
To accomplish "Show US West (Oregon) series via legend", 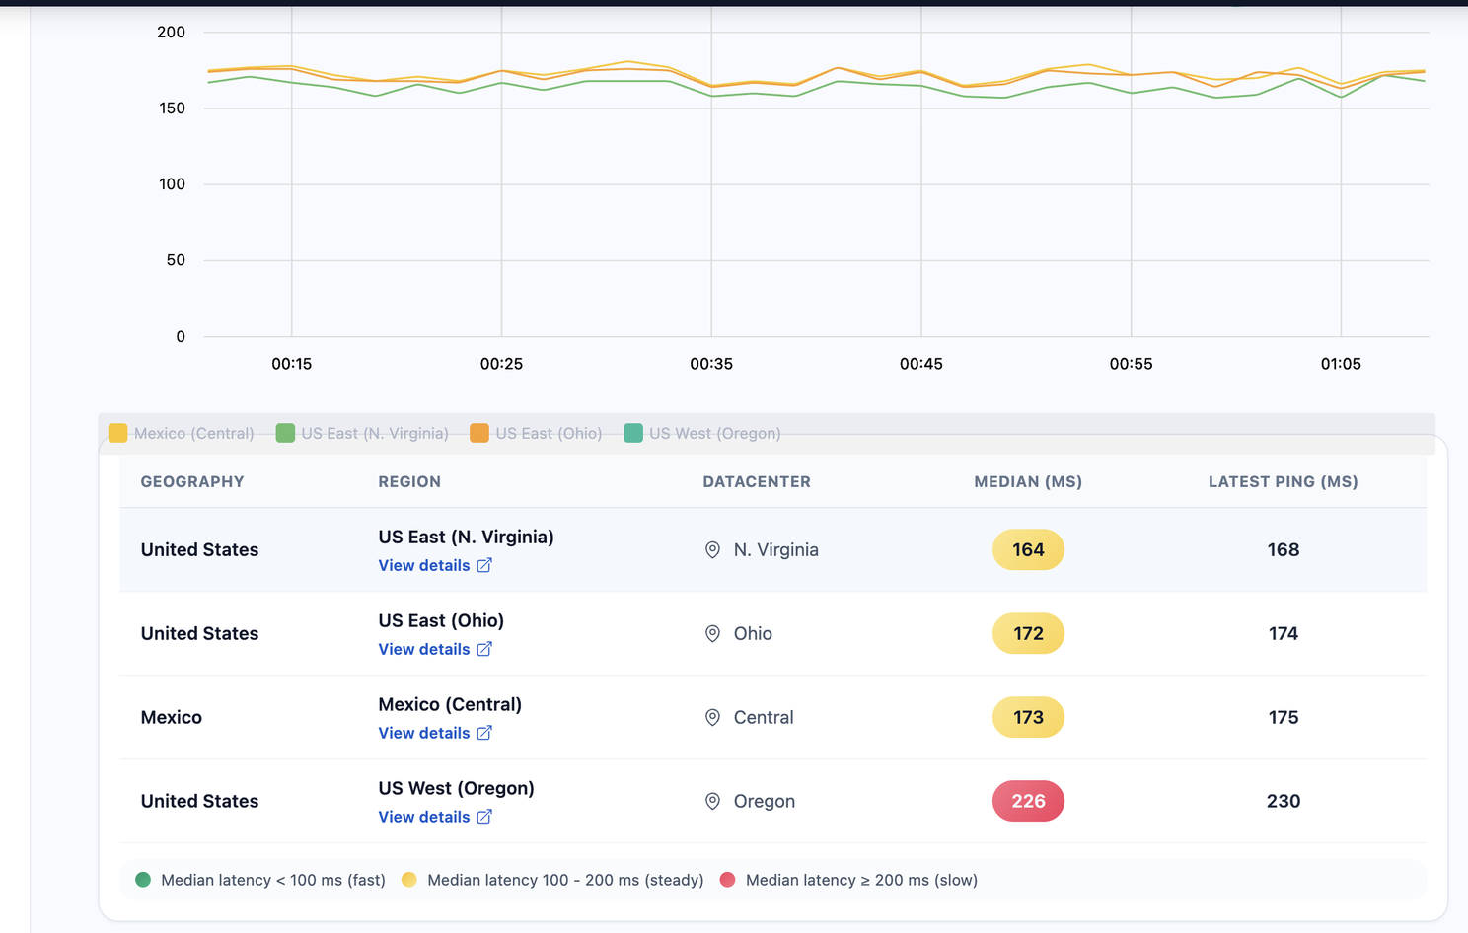I will (702, 433).
